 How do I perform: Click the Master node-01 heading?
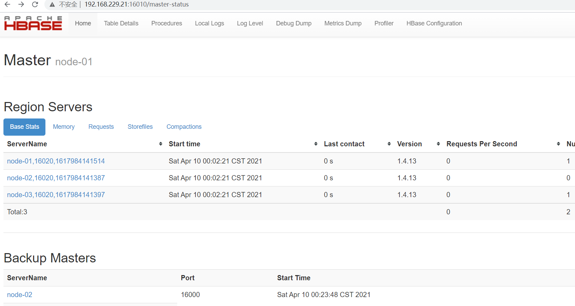pyautogui.click(x=48, y=60)
